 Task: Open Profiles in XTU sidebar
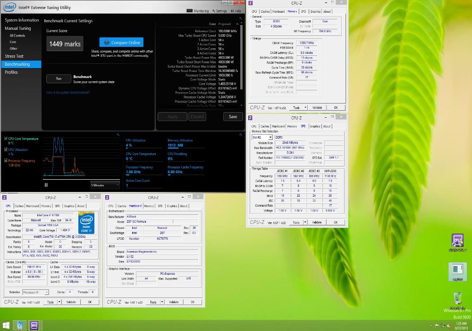tap(11, 72)
